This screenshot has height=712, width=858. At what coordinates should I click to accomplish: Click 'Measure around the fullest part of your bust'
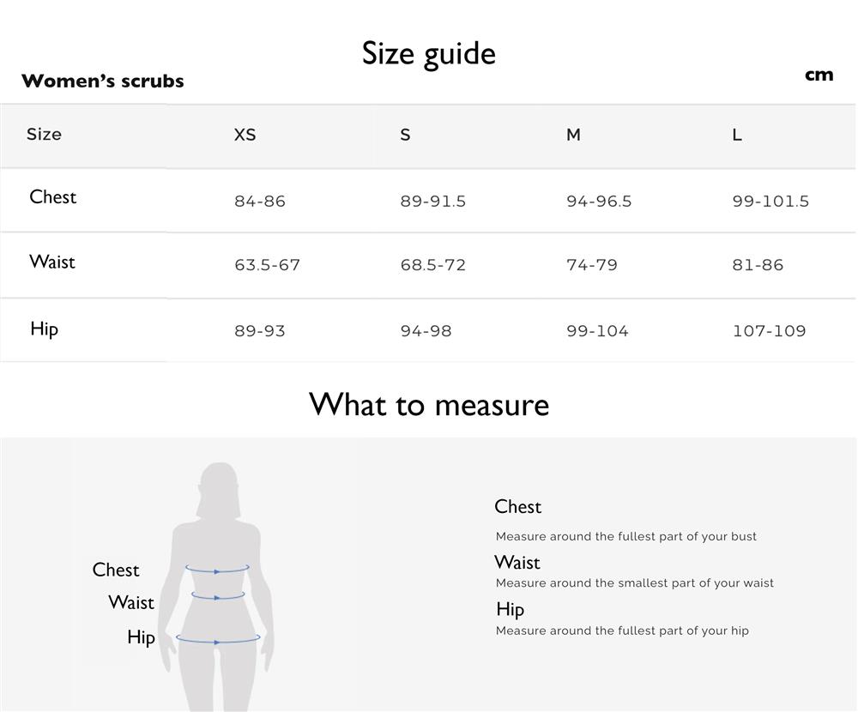pyautogui.click(x=626, y=536)
